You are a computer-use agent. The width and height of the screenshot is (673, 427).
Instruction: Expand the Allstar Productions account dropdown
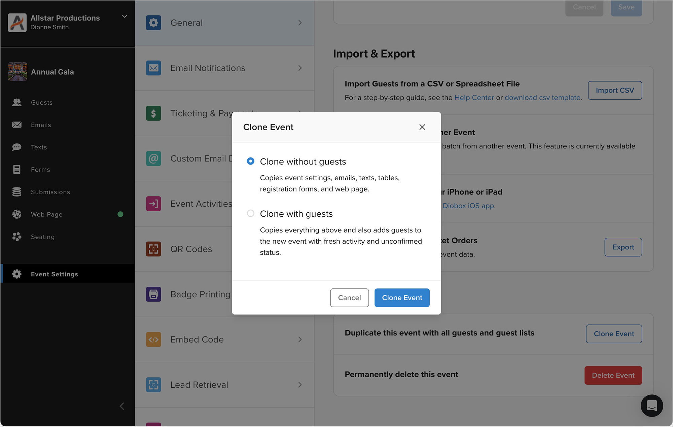point(125,16)
